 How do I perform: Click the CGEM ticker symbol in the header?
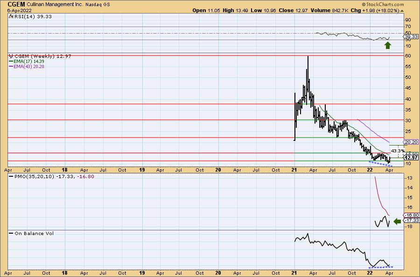(16, 4)
